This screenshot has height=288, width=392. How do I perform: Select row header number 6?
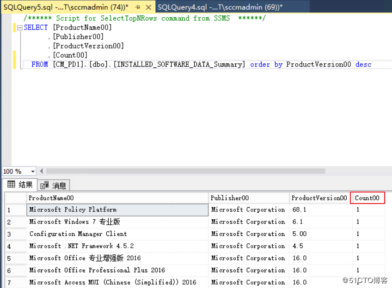coord(16,270)
